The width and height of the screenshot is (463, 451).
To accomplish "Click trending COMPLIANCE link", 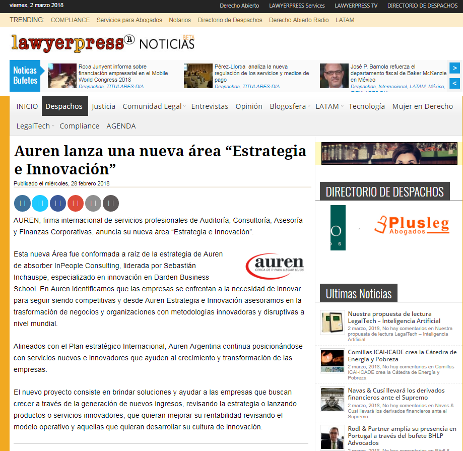I will click(70, 20).
